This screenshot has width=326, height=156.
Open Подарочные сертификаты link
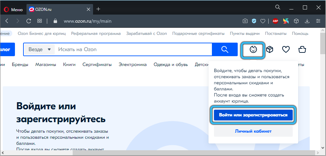(198, 34)
